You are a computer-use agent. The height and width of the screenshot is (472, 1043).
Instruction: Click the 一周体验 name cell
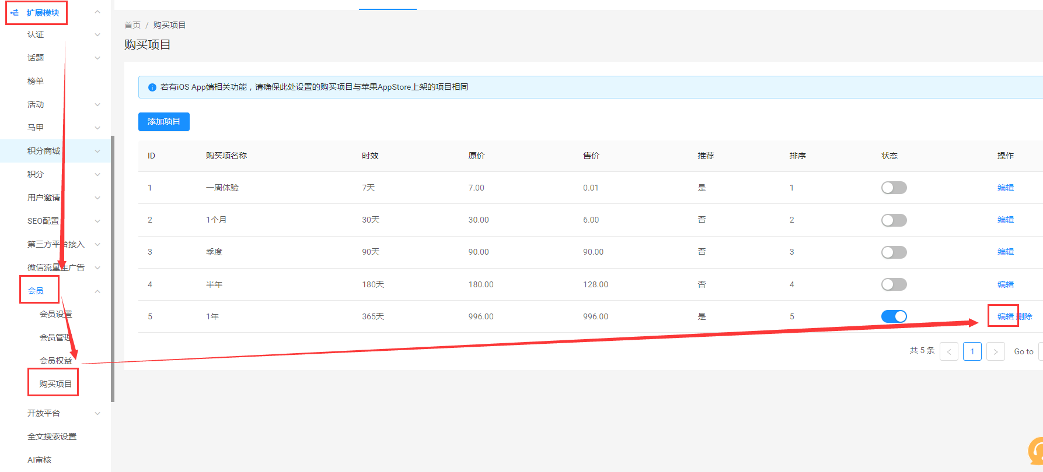coord(222,188)
